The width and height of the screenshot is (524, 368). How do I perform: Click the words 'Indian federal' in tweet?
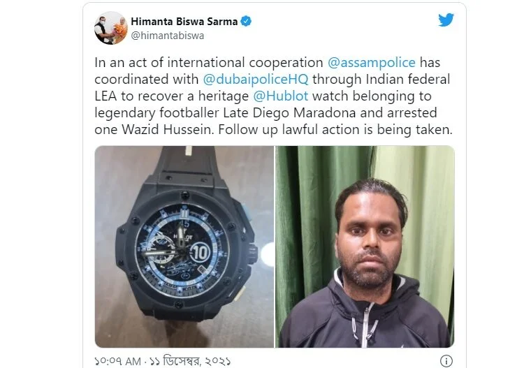tap(408, 80)
